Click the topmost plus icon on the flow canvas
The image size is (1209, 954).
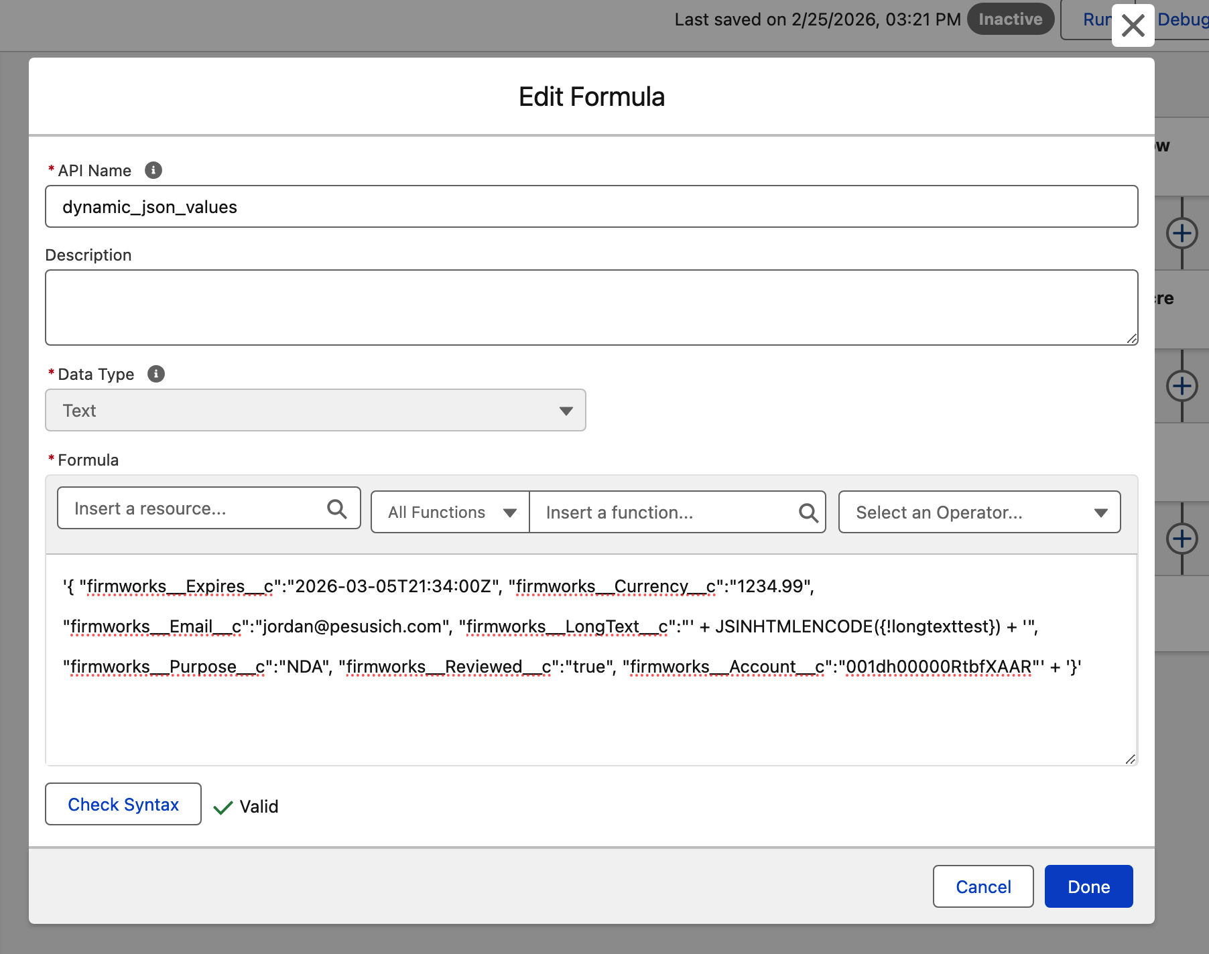[x=1184, y=233]
